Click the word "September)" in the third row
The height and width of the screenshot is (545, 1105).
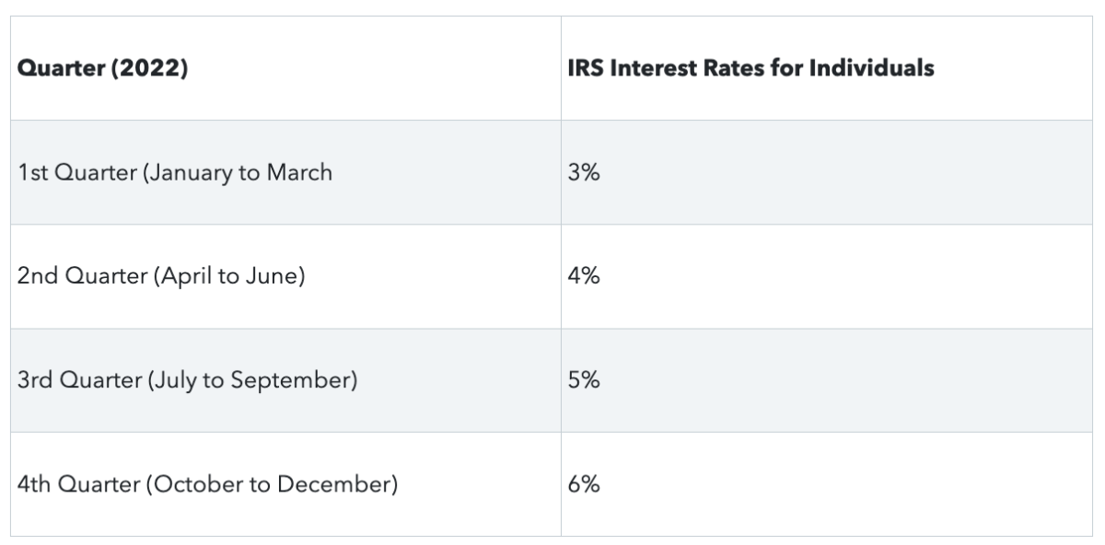(x=293, y=380)
